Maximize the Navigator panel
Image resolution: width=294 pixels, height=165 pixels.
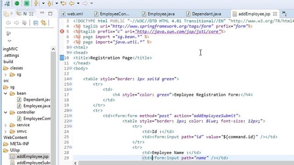pos(50,13)
